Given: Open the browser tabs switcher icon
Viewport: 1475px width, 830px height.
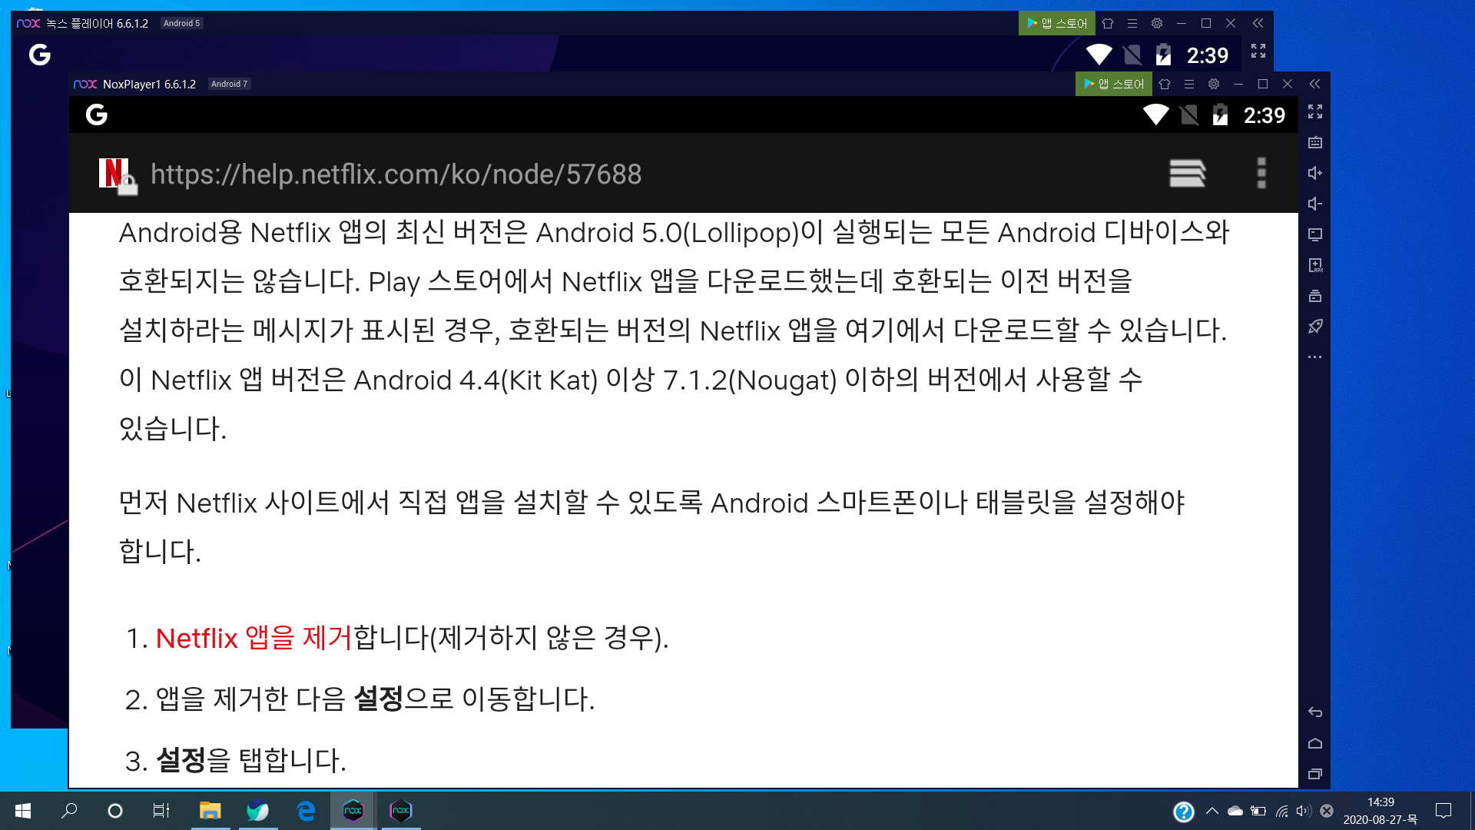Looking at the screenshot, I should (1187, 174).
